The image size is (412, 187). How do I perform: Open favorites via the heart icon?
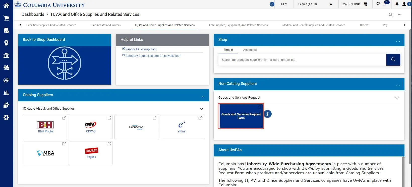click(378, 4)
